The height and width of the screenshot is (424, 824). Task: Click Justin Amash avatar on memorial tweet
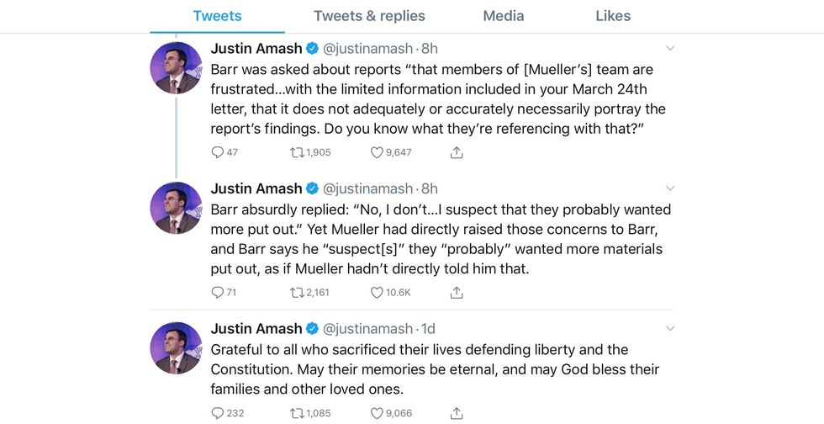coord(176,348)
